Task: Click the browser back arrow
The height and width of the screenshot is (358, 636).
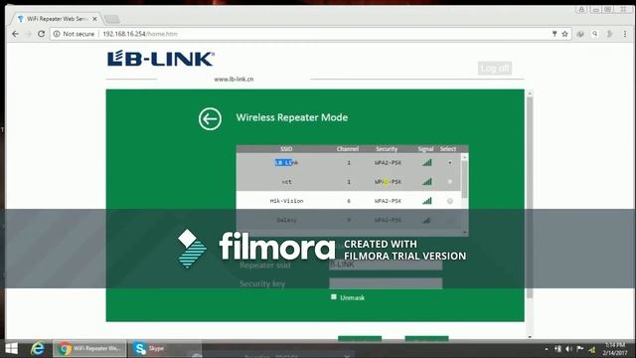Action: [x=16, y=34]
